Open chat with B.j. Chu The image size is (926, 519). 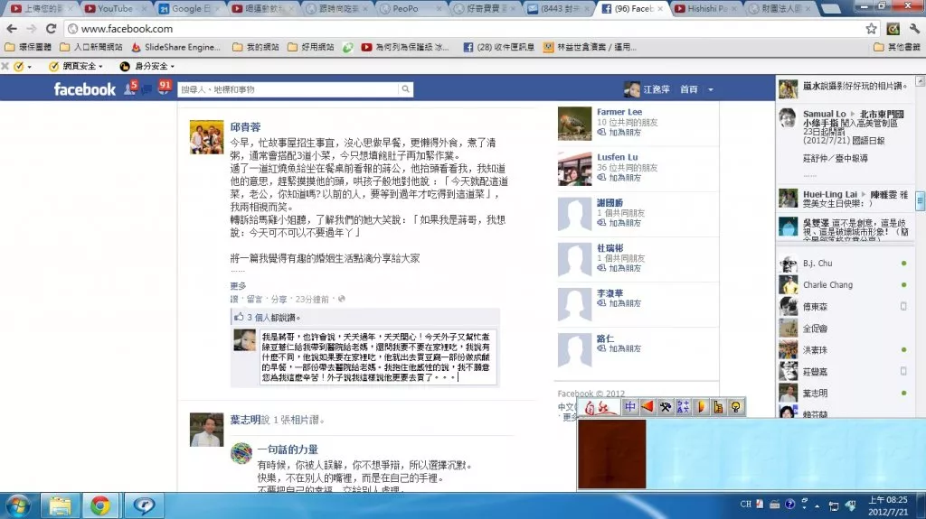[x=844, y=263]
